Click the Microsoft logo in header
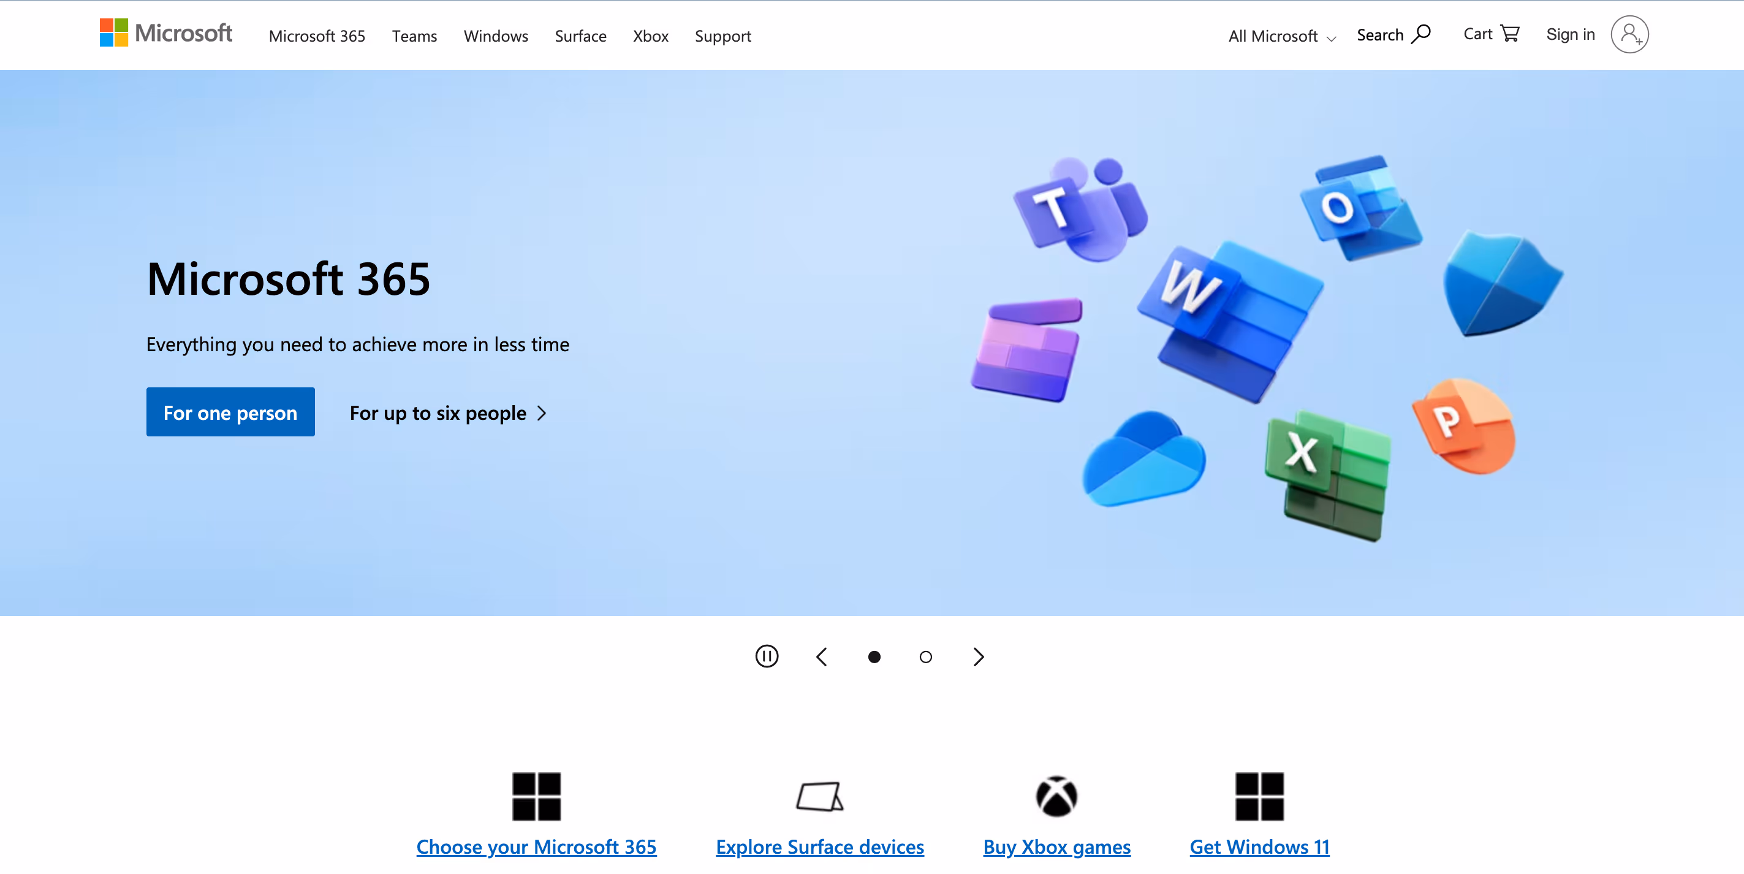The width and height of the screenshot is (1744, 874). tap(166, 33)
